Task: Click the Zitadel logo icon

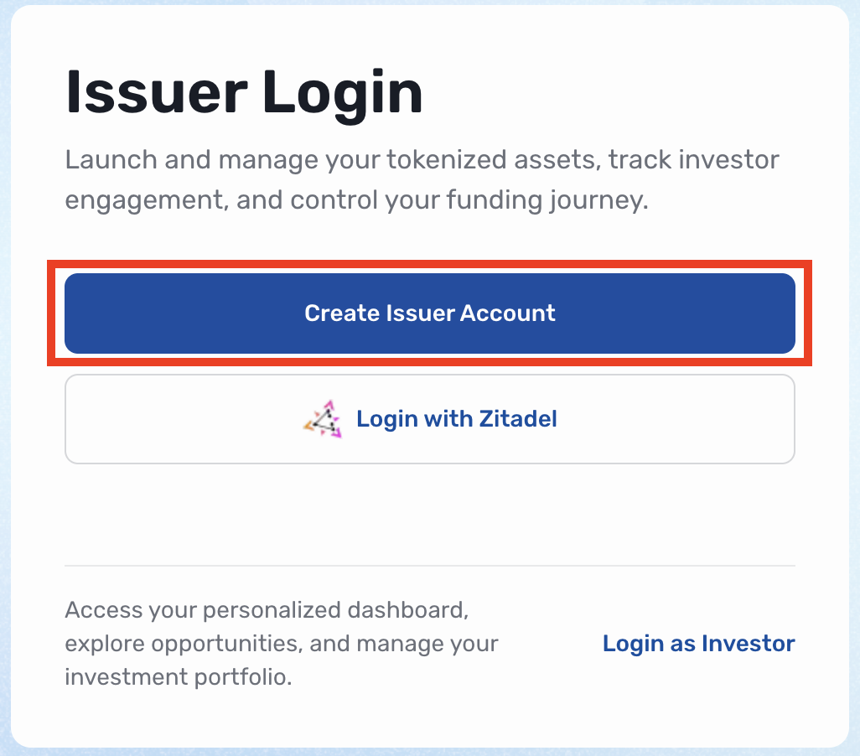Action: 324,419
